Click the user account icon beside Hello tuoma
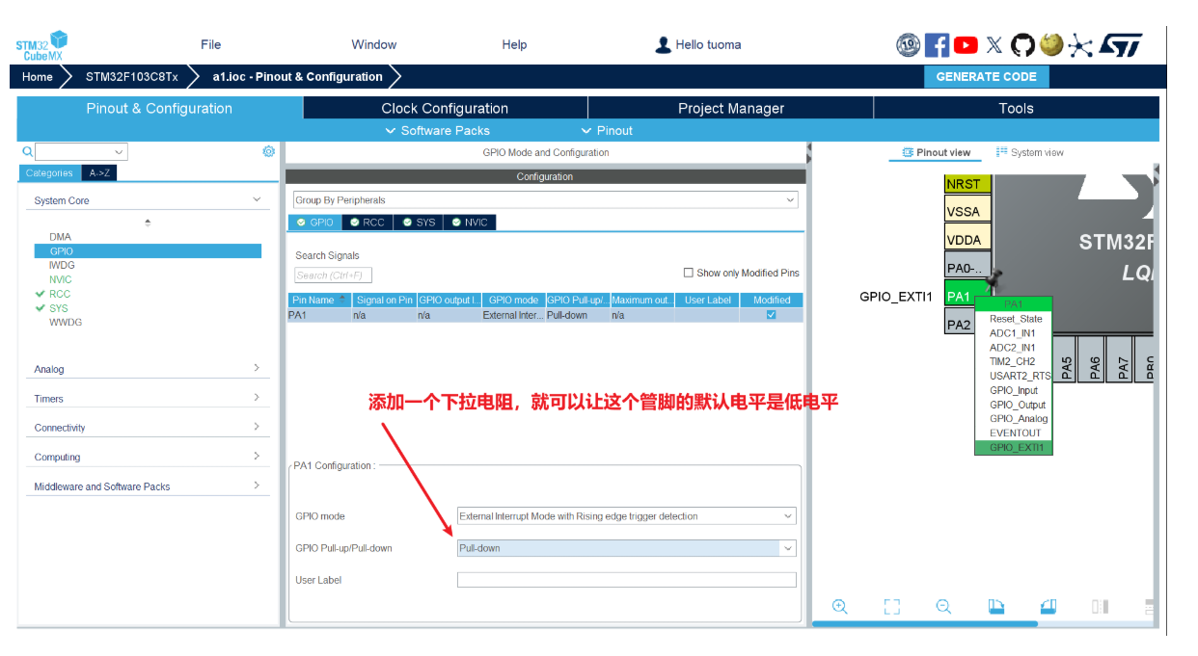Screen dimensions: 1198x656 [x=663, y=44]
